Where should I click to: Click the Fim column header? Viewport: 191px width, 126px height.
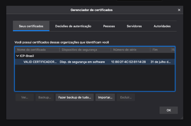[160, 50]
